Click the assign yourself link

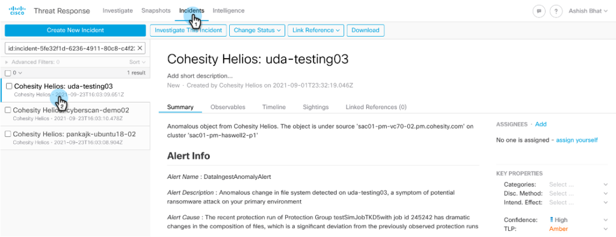pyautogui.click(x=577, y=140)
